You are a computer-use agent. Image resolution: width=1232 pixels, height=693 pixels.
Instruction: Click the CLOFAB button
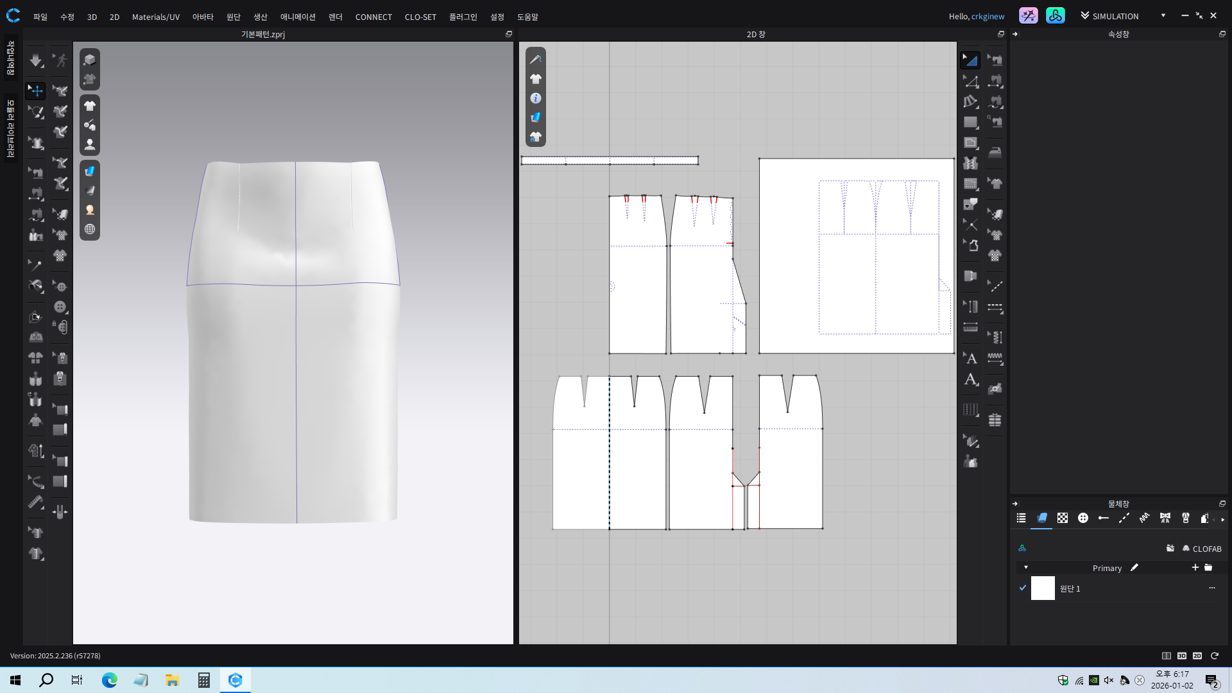(x=1201, y=549)
